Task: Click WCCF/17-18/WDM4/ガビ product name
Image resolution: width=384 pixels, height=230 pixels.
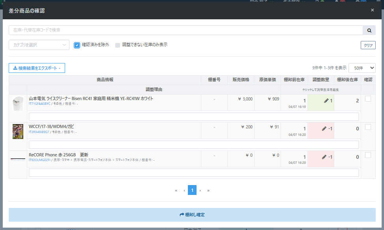Action: 51,126
